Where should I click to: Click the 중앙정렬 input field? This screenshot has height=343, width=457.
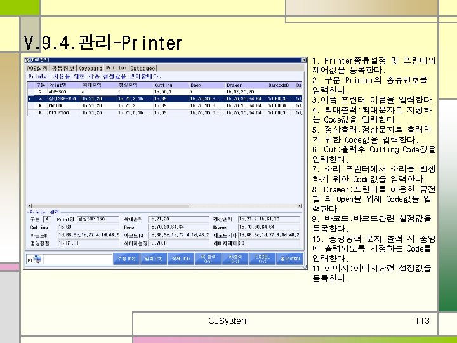tap(88, 243)
